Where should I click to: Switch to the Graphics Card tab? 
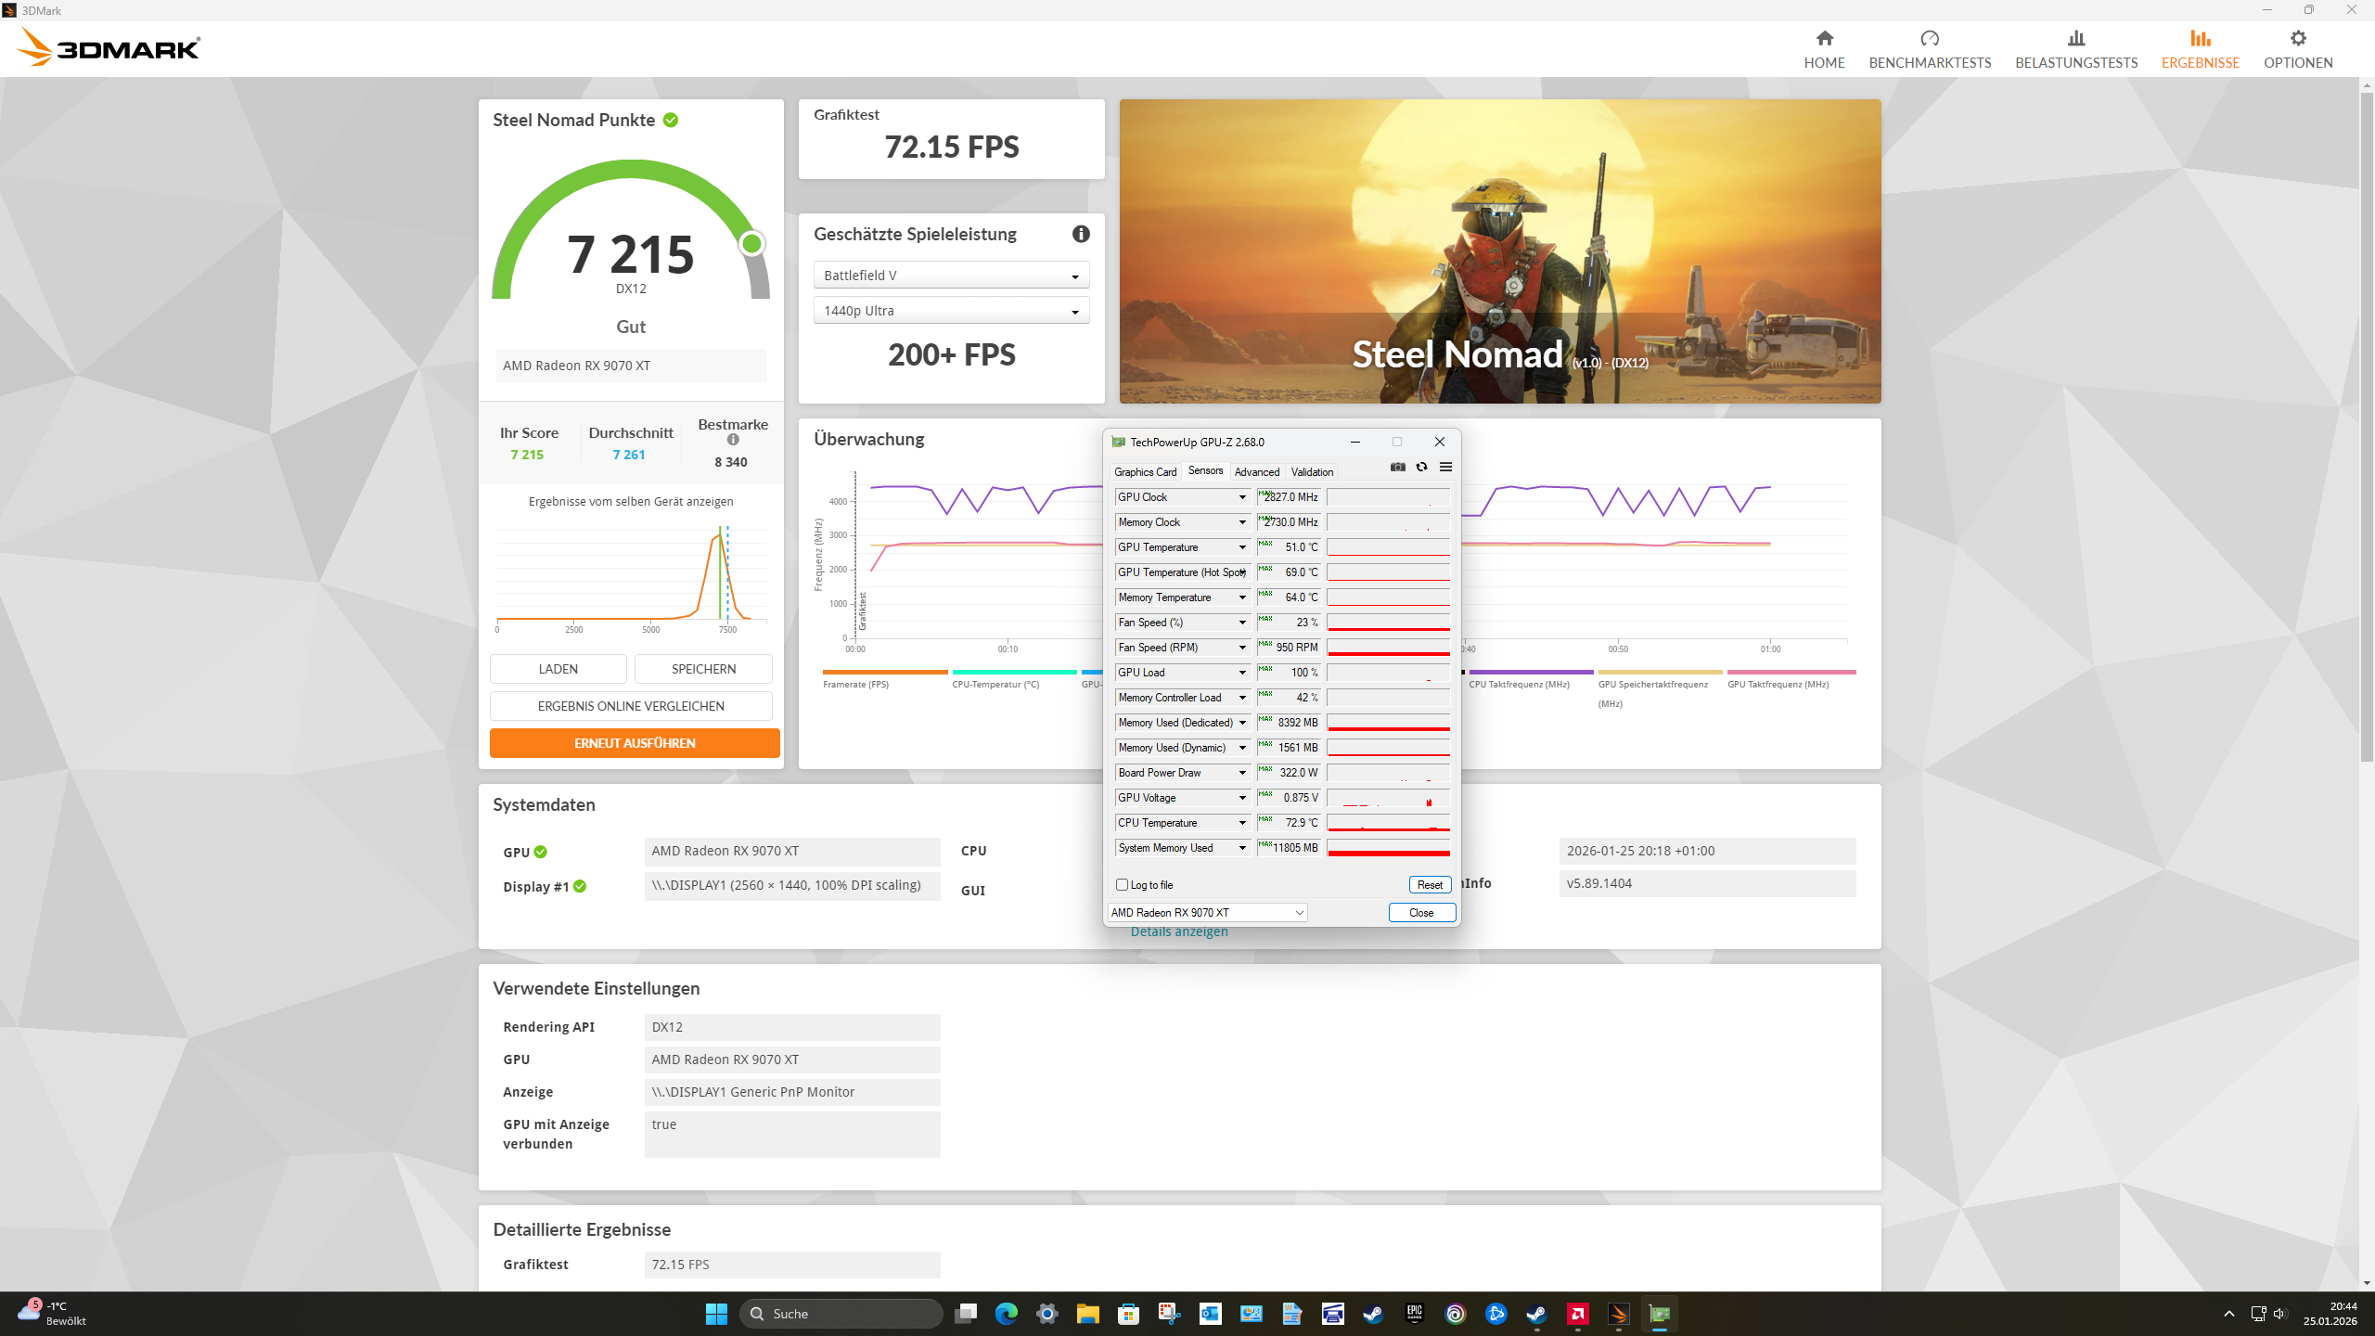point(1145,472)
